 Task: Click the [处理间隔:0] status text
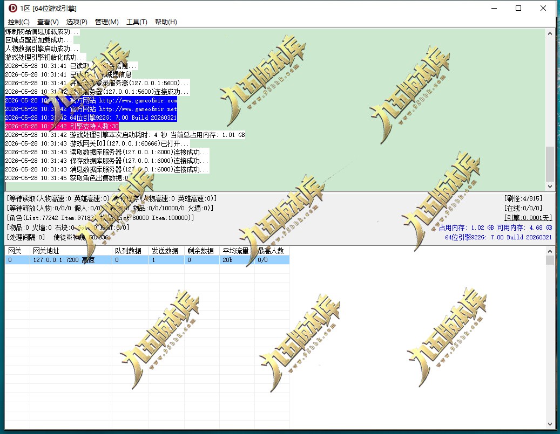pos(26,237)
